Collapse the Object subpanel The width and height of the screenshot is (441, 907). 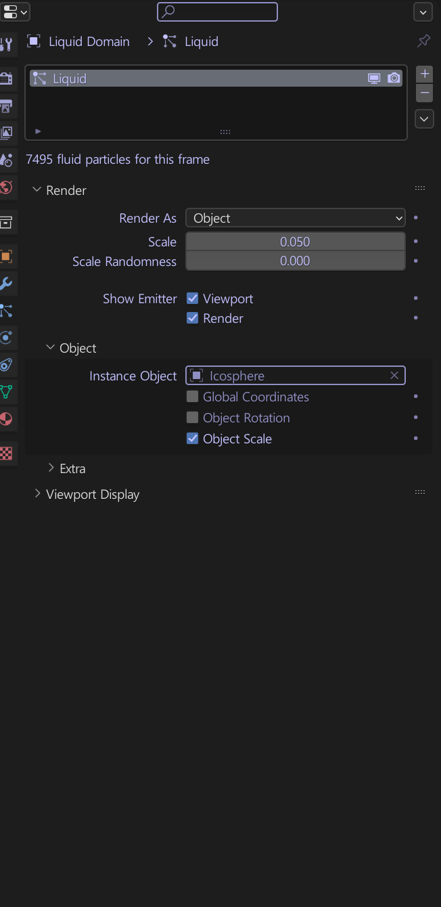click(x=51, y=348)
